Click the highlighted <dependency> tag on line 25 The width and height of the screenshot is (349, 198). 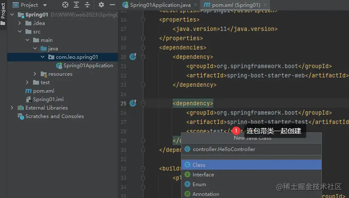click(x=193, y=103)
